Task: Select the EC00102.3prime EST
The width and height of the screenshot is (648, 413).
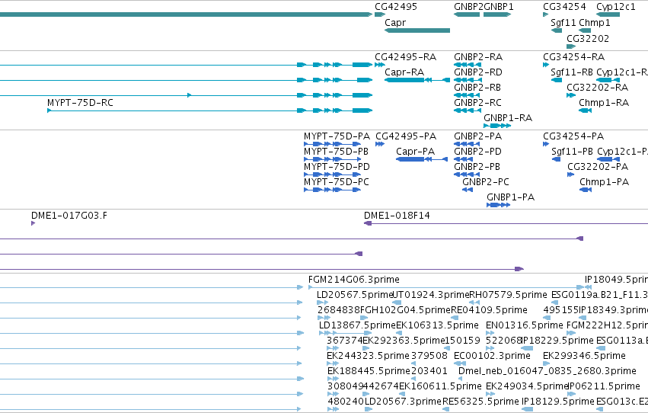Action: 460,363
